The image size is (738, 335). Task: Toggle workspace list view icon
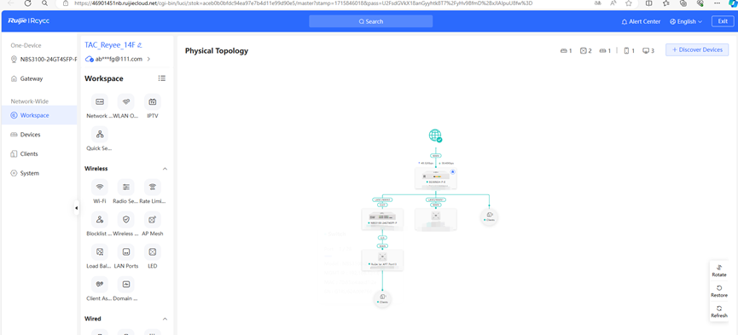[x=162, y=78]
